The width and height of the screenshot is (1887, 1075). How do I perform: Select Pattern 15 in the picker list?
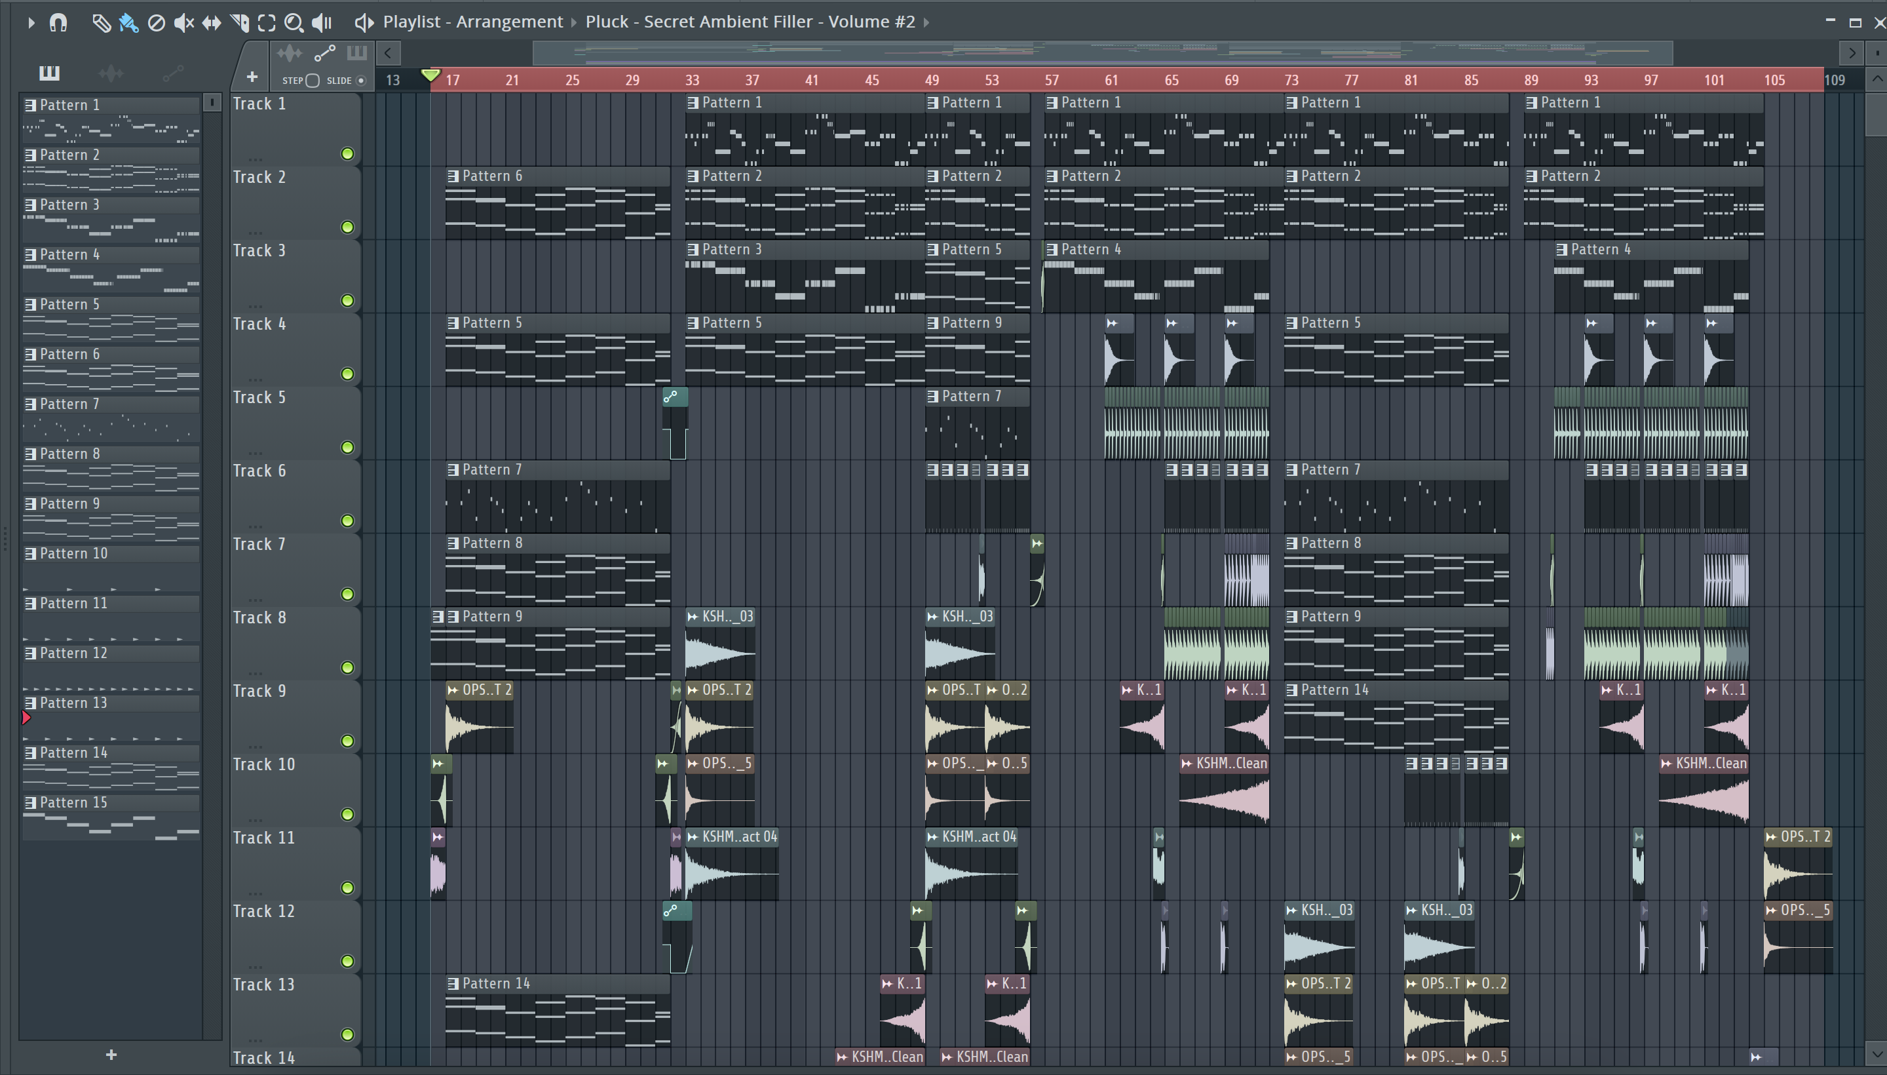(x=111, y=816)
